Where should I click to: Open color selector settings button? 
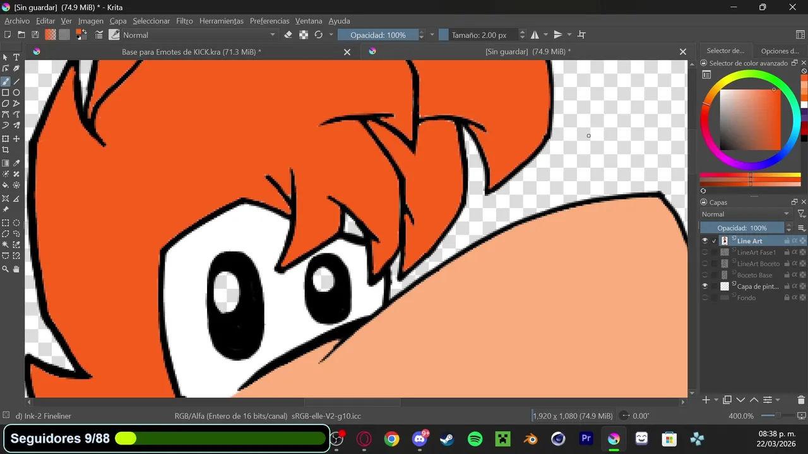707,75
